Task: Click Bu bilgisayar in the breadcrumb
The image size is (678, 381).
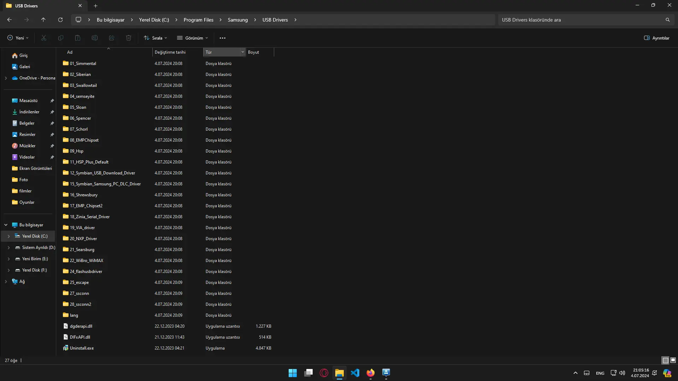Action: pyautogui.click(x=111, y=20)
